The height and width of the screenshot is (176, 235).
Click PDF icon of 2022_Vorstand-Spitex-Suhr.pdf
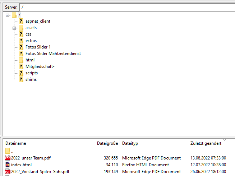8,172
